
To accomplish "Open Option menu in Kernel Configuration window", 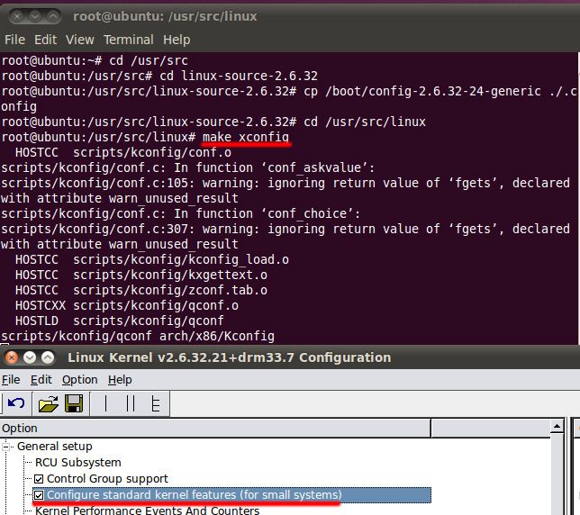I will pyautogui.click(x=80, y=380).
